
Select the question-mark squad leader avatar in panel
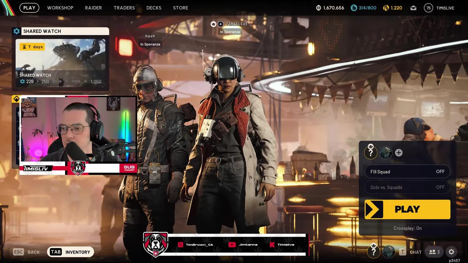point(370,152)
